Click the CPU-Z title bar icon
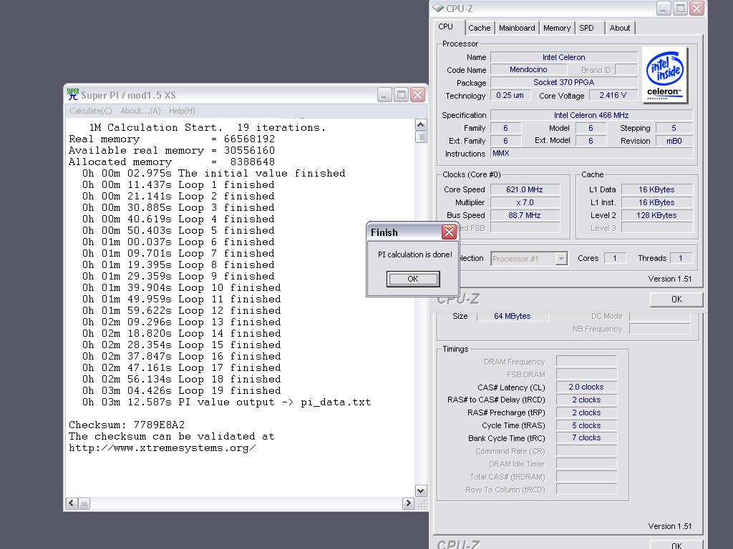The image size is (733, 549). pyautogui.click(x=438, y=8)
